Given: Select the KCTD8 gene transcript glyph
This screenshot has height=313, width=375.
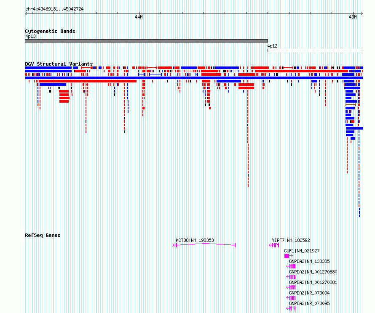Looking at the screenshot, I should coord(204,245).
